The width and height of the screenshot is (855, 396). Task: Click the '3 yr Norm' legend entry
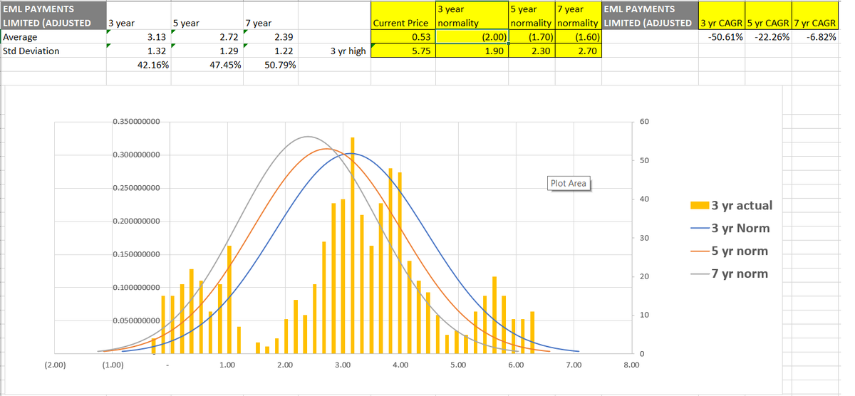click(x=730, y=228)
